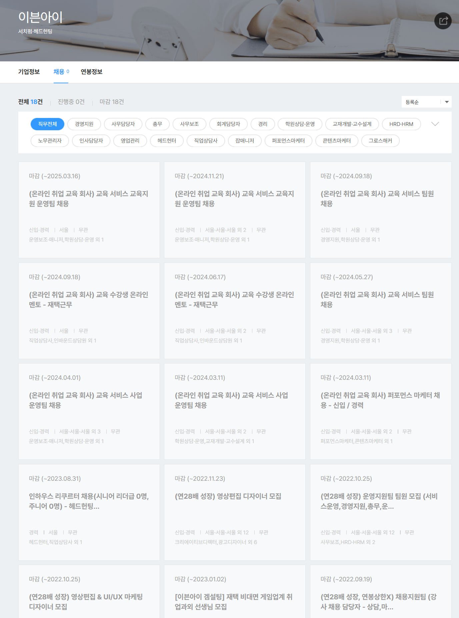The width and height of the screenshot is (459, 618).
Task: Toggle the 교재개발·교수설계 filter chip
Action: click(x=352, y=124)
